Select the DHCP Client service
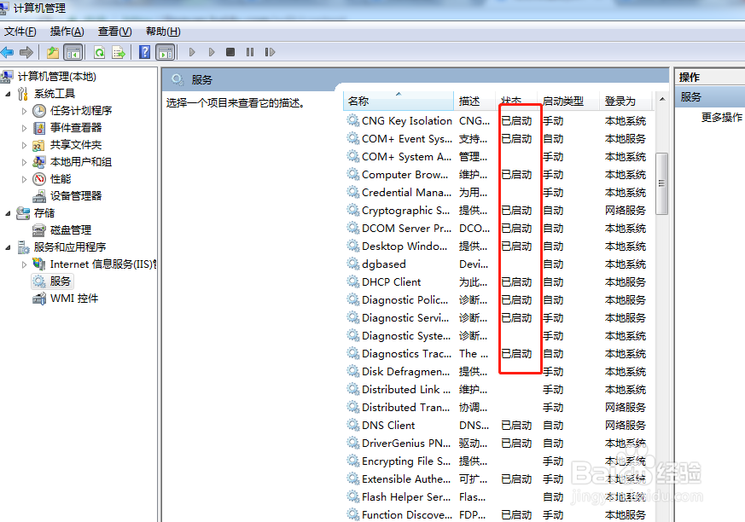 [x=498, y=282]
